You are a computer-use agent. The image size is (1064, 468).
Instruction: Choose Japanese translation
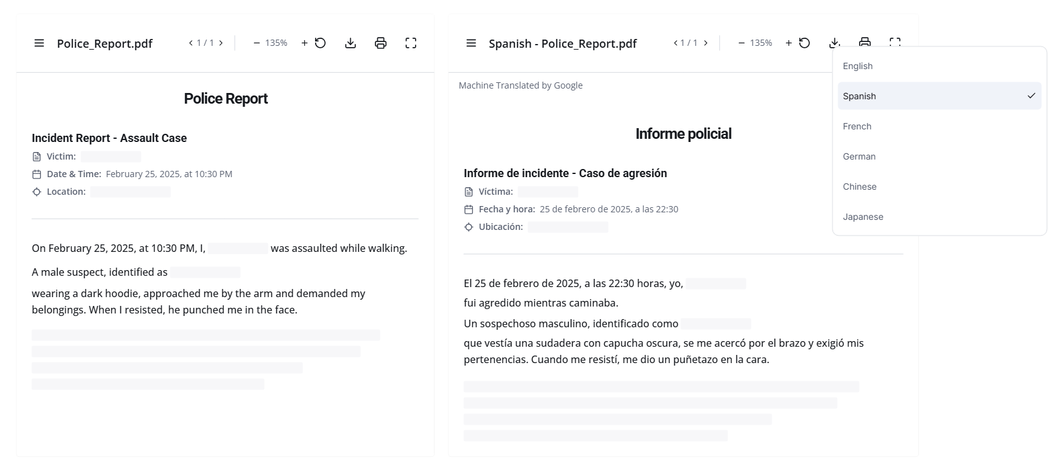point(939,217)
